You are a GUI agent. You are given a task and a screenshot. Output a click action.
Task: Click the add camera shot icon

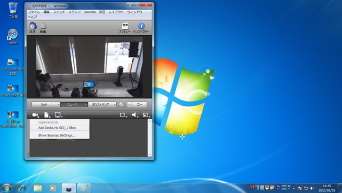coord(36,115)
